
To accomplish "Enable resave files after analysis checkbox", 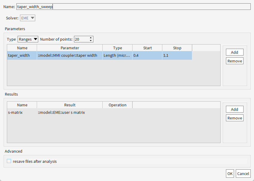I will pos(9,161).
